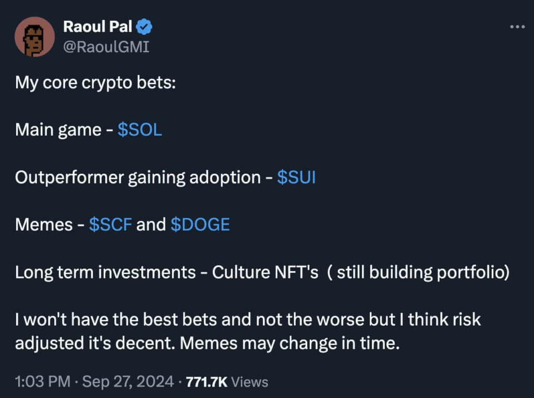Click 'Long term investments - Culture NFT's' text

pos(167,272)
